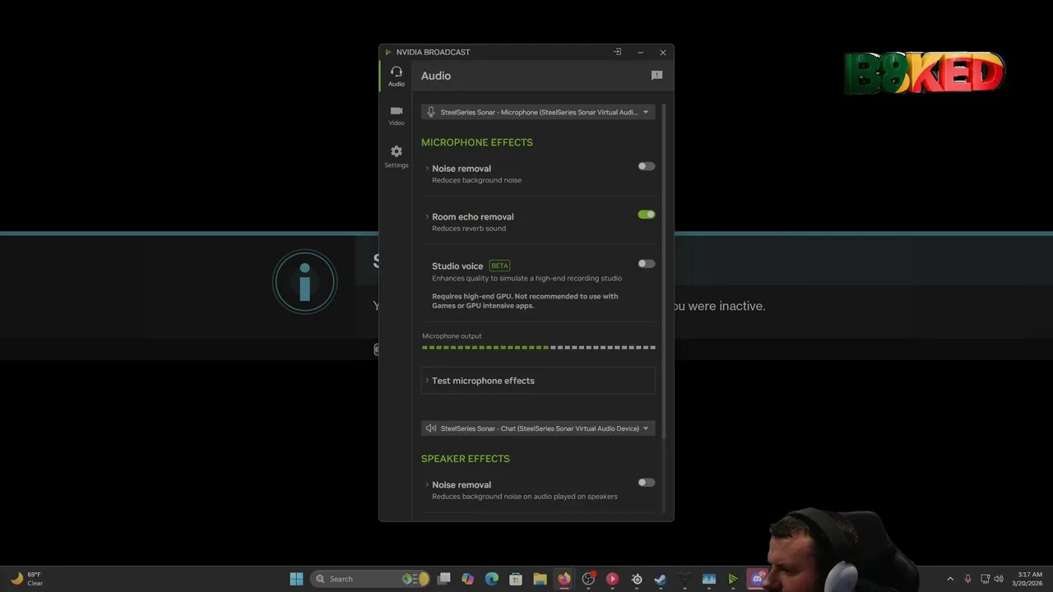This screenshot has height=592, width=1053.
Task: Expand the Room echo removal options chevron
Action: 427,217
